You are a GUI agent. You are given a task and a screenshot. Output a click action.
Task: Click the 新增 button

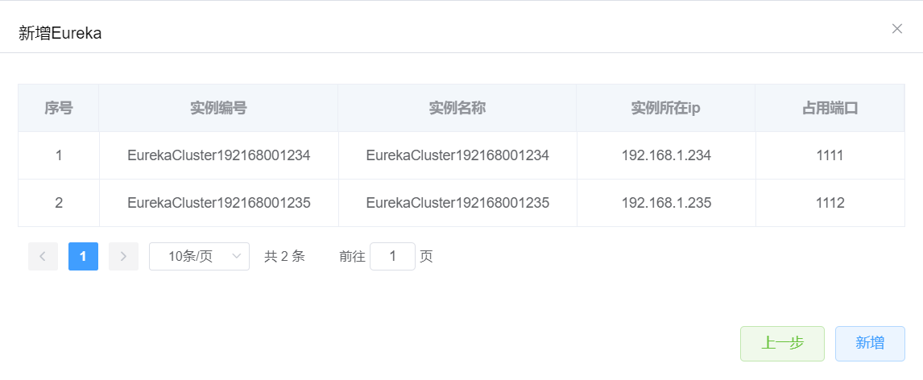click(870, 344)
